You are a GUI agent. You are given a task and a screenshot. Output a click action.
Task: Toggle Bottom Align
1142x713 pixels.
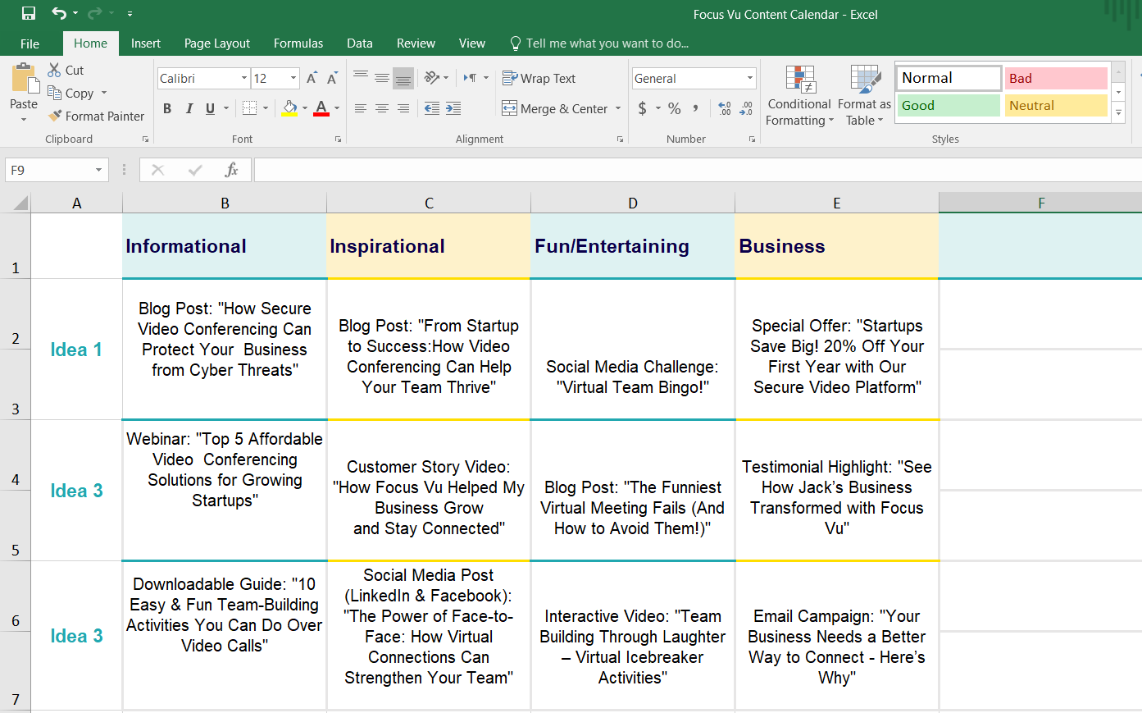(x=403, y=78)
